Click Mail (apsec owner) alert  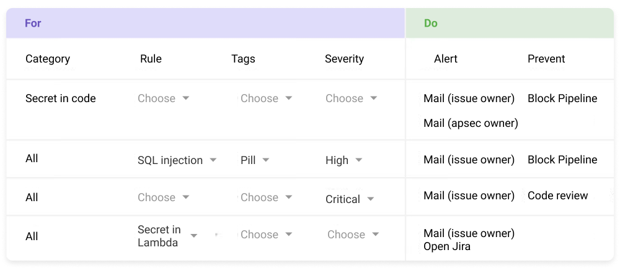471,123
